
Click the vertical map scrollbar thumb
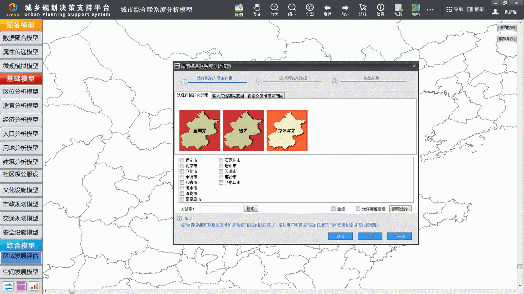pyautogui.click(x=520, y=267)
